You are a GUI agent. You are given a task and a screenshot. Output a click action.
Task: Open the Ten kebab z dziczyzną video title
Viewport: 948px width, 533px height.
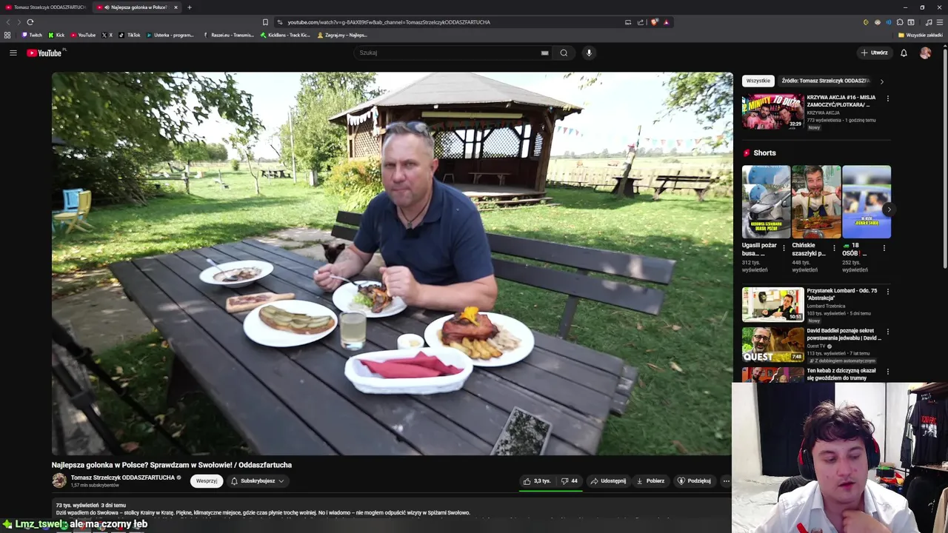tap(841, 374)
